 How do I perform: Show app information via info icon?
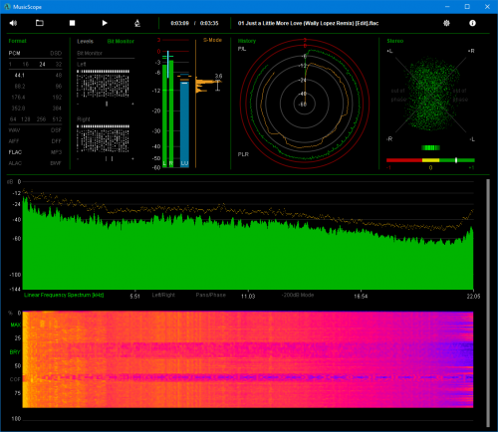(x=472, y=23)
